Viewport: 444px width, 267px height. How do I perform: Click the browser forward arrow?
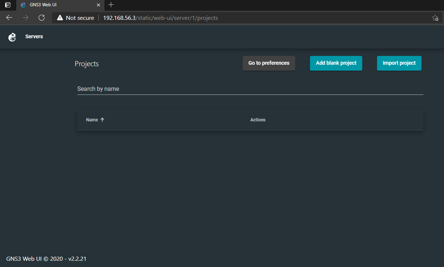tap(25, 18)
